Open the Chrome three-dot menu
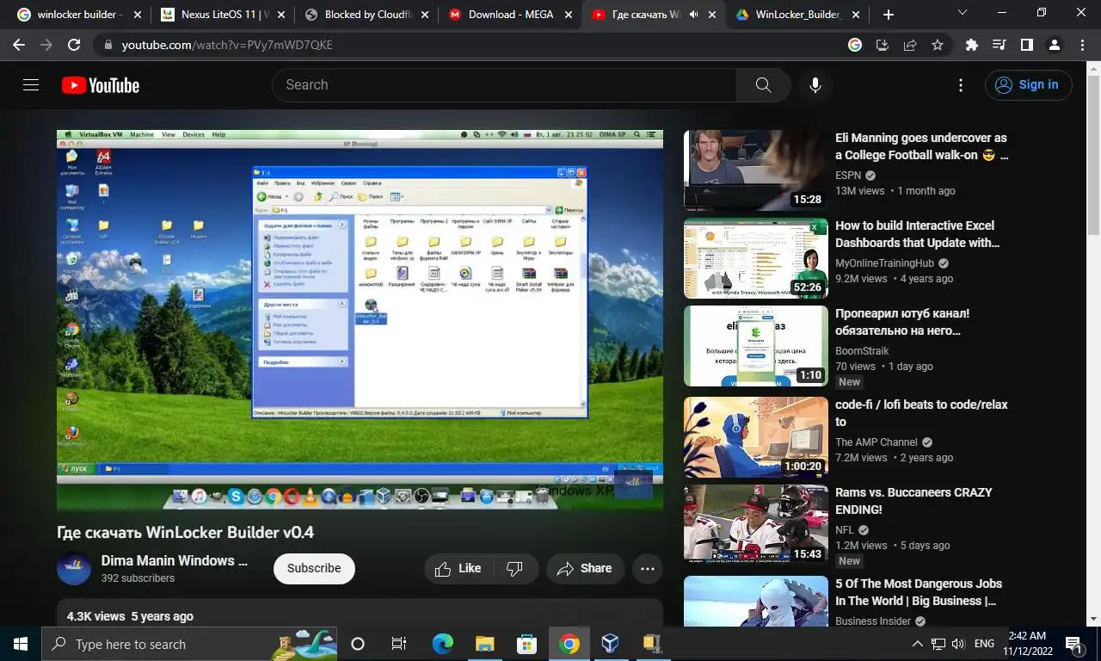The height and width of the screenshot is (661, 1101). pos(1081,45)
